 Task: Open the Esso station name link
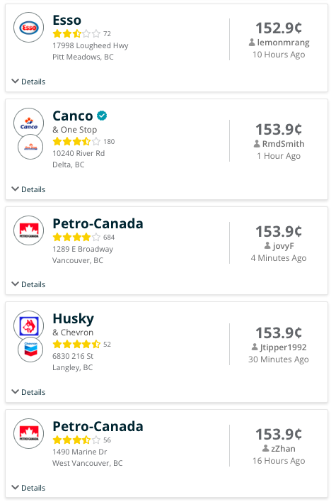67,20
